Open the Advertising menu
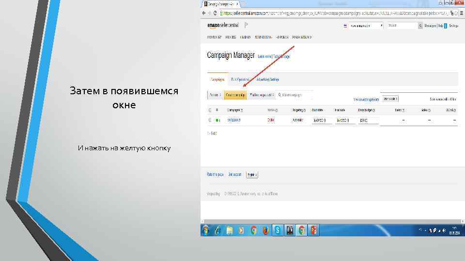This screenshot has width=465, height=261. pos(263,37)
